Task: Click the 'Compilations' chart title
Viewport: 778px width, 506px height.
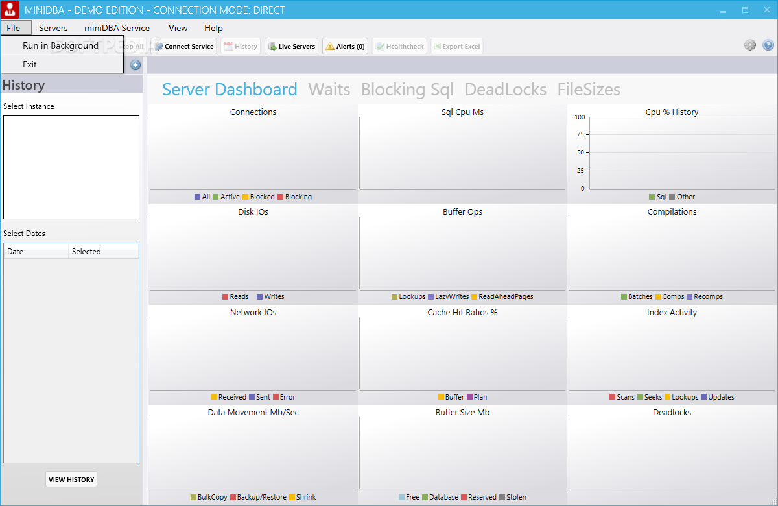Action: coord(672,212)
